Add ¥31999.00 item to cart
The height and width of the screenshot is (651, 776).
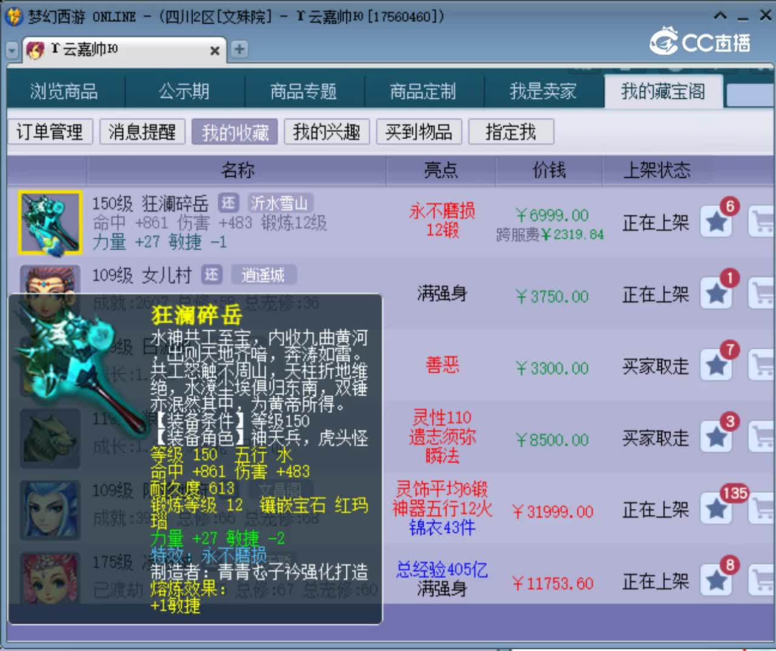click(x=762, y=509)
